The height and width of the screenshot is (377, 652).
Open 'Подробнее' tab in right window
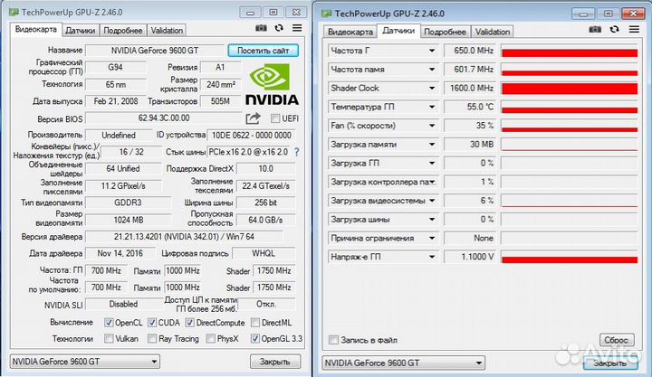[x=445, y=32]
